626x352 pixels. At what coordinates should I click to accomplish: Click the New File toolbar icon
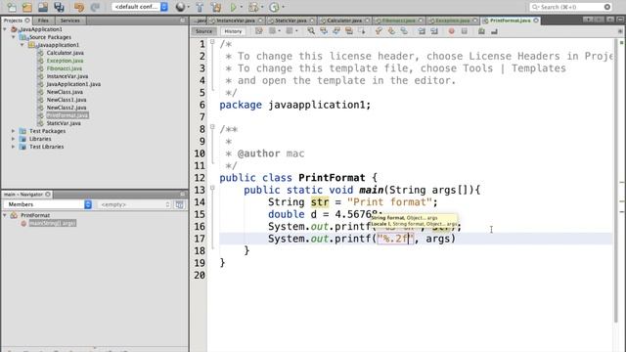[12, 7]
